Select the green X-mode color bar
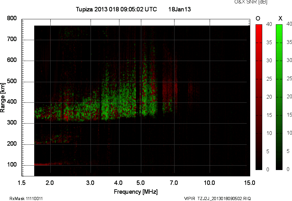 click(279, 97)
